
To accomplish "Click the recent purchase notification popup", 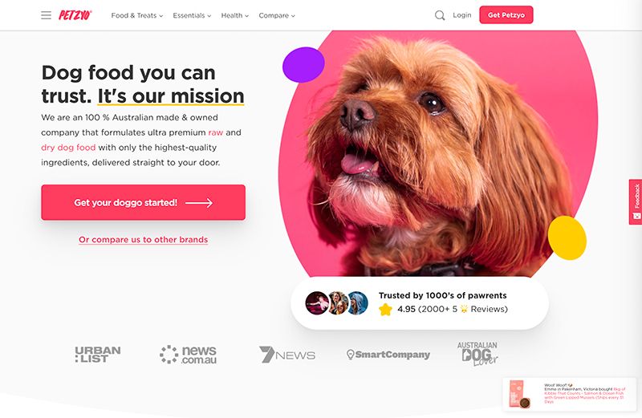I will [x=570, y=394].
